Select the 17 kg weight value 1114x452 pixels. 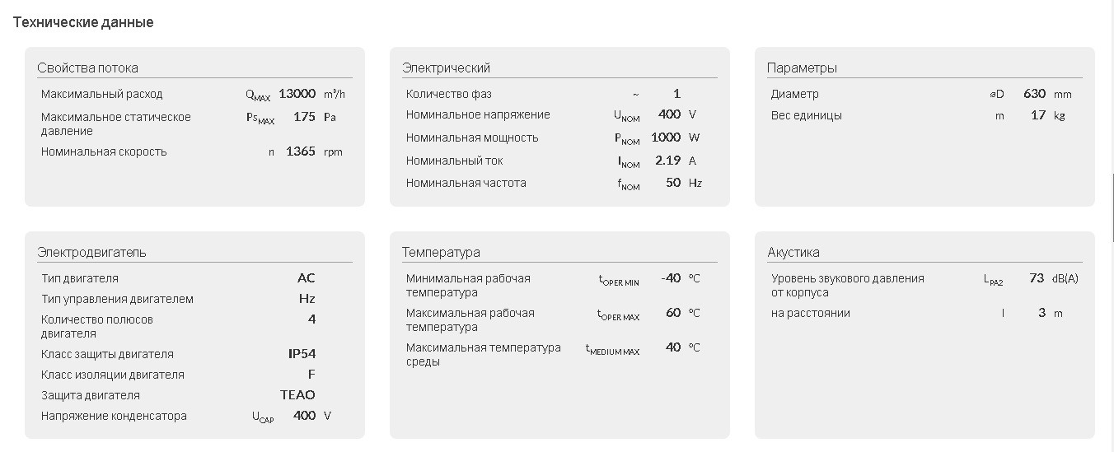point(1038,115)
